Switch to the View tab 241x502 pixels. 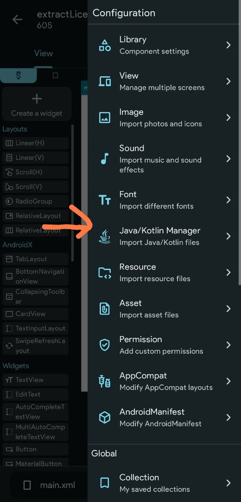pyautogui.click(x=44, y=53)
